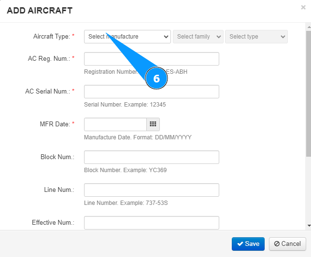Open the MFR Date calendar picker icon
Screen dimensions: 311x257
pos(153,124)
